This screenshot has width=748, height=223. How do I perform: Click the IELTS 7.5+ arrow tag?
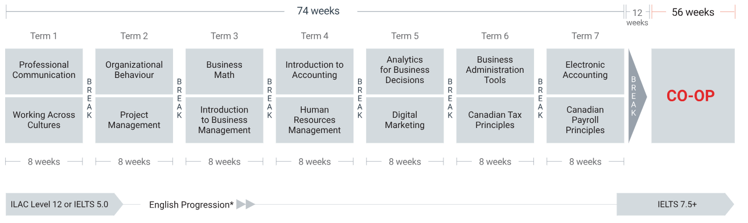(x=675, y=204)
